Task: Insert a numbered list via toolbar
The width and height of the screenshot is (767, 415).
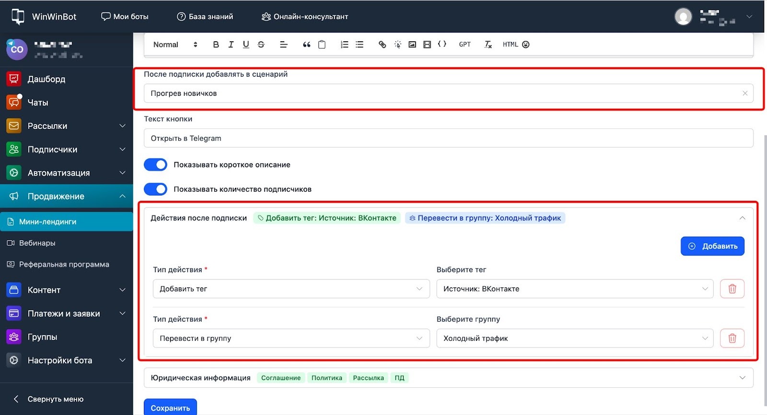Action: pos(344,45)
